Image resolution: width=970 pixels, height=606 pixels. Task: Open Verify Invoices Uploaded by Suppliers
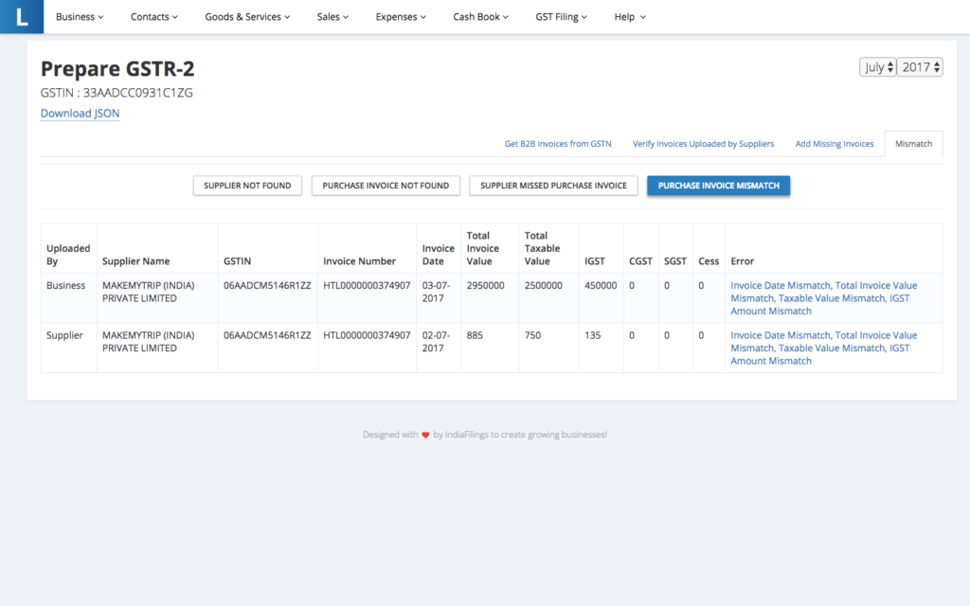(703, 143)
